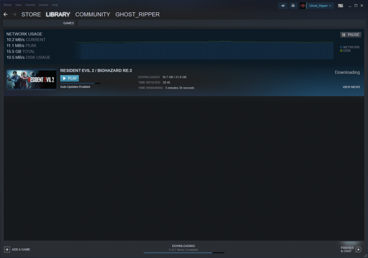
Task: Click the bottom downloading progress bar
Action: 184,252
